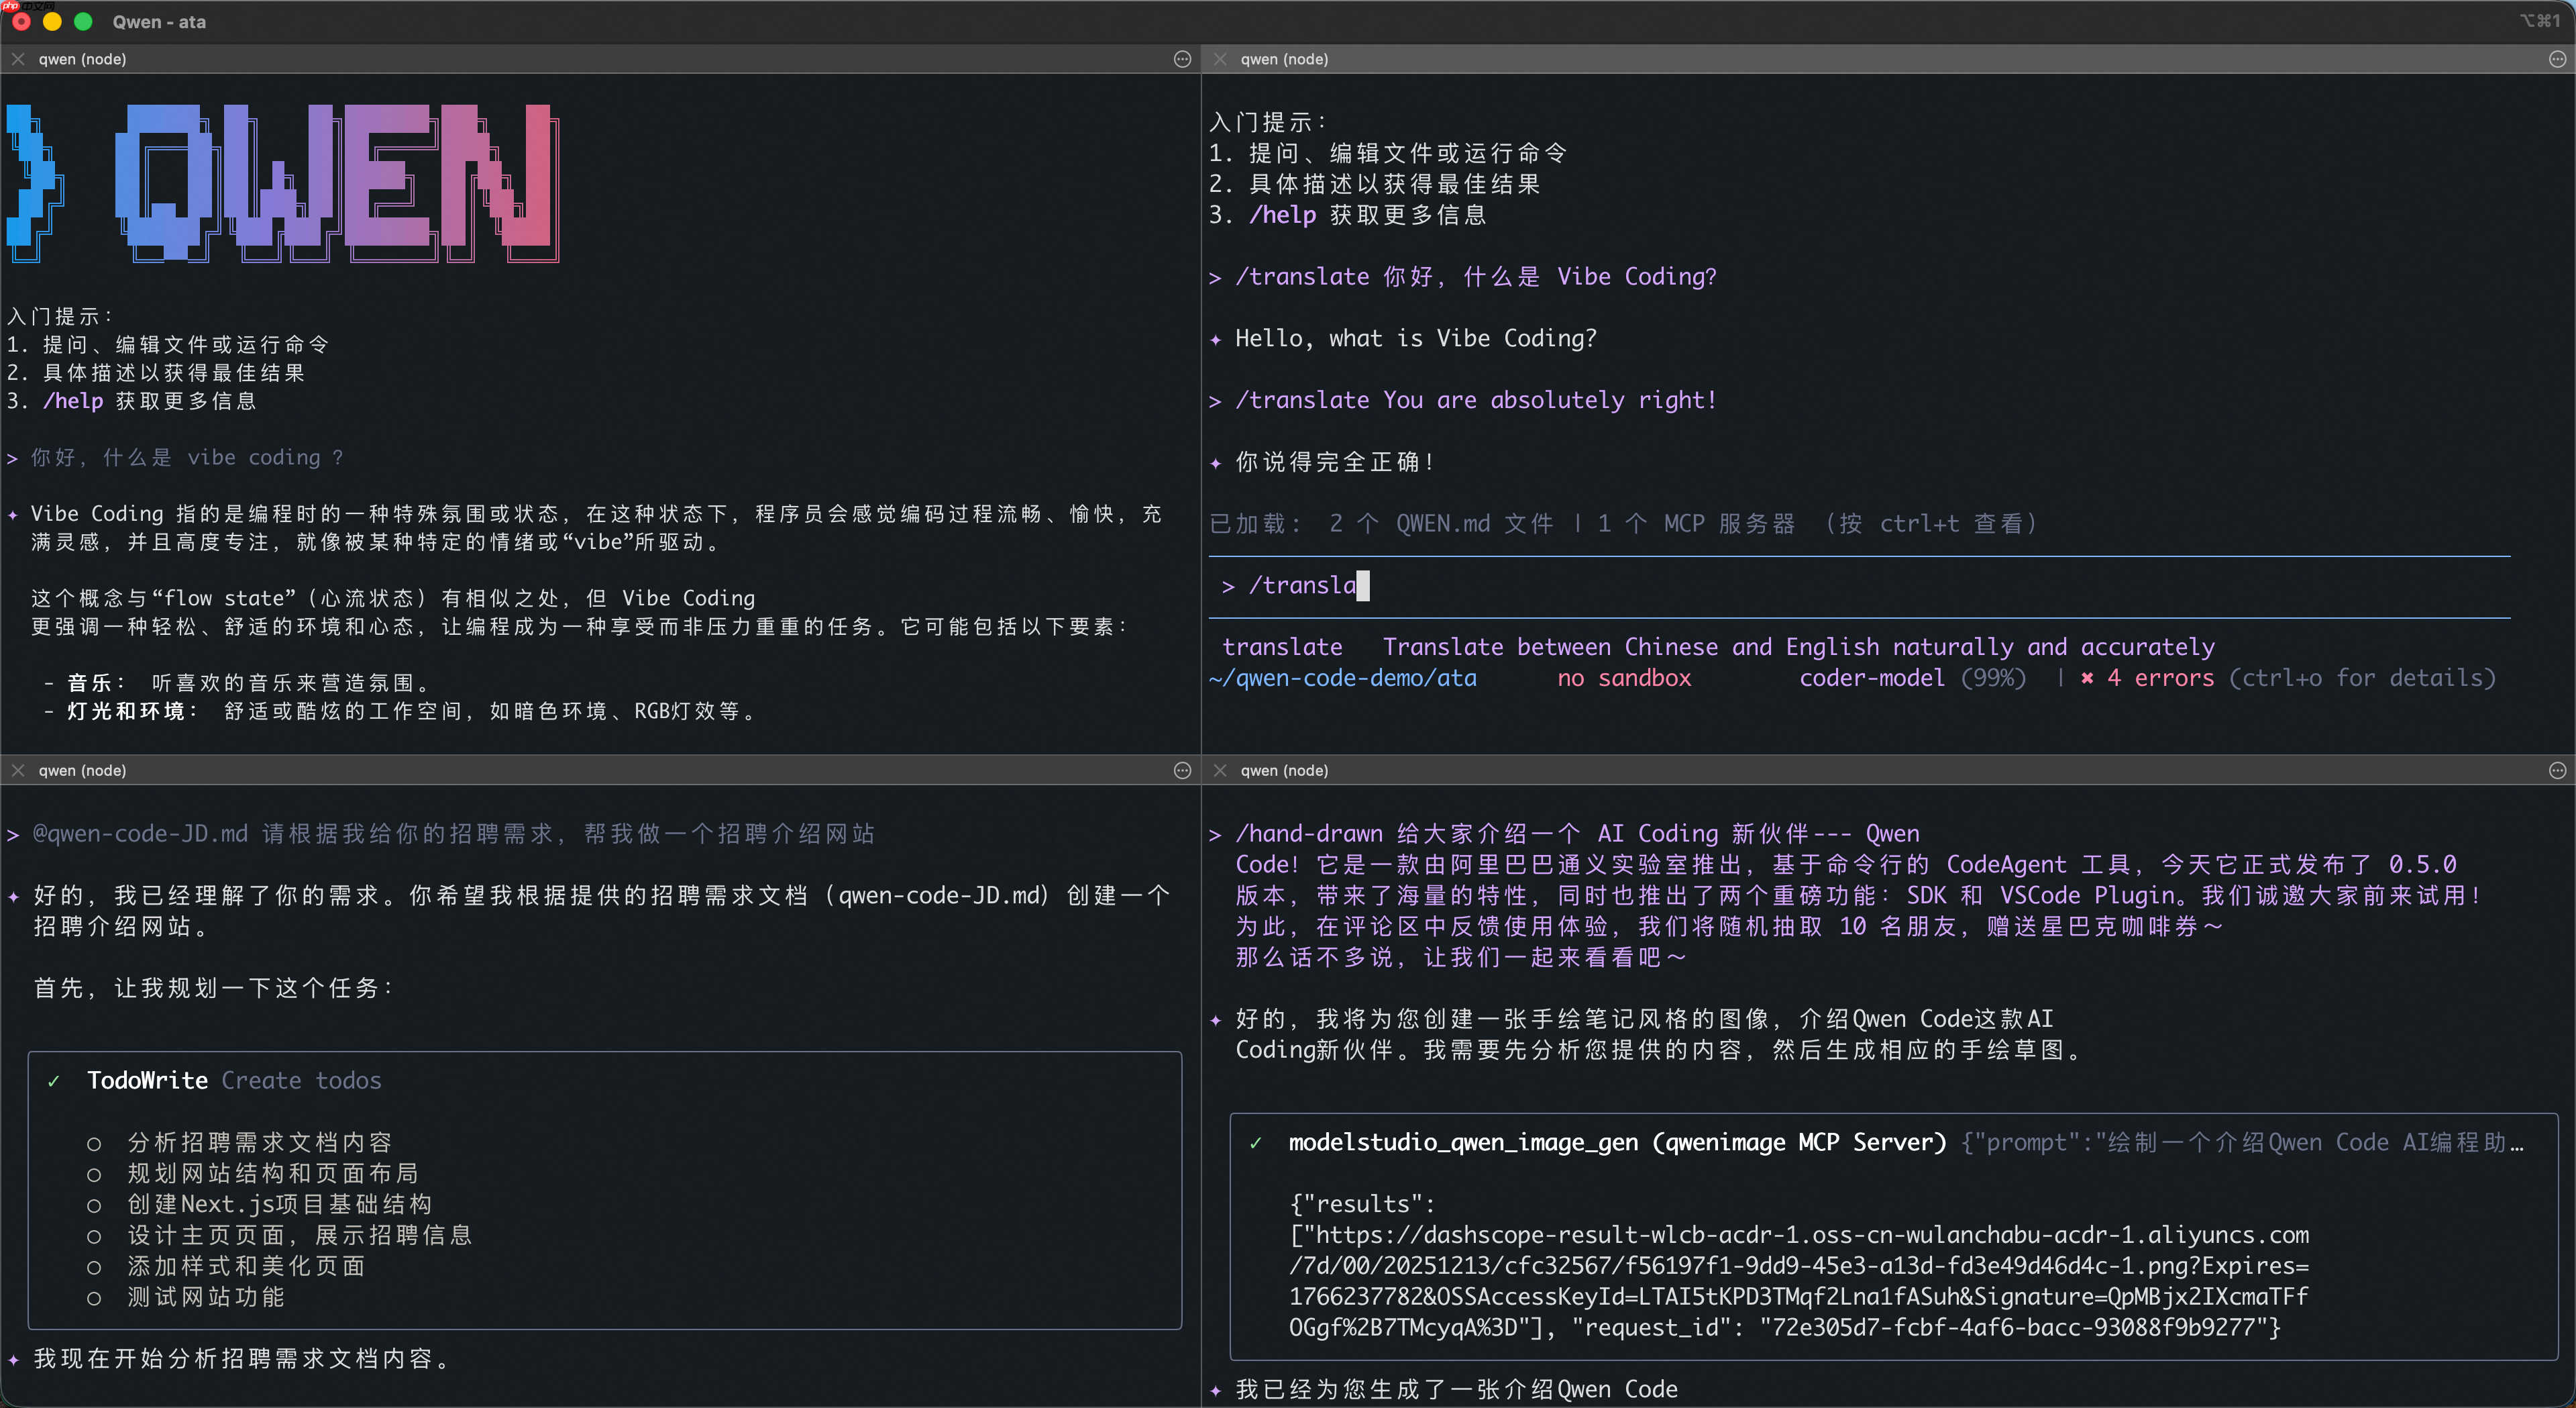Open the options menu of the bottom-left pane
Viewport: 2576px width, 1408px height.
click(1182, 770)
